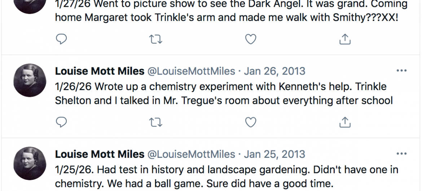Open more options on Jan 25 tweet
Viewport: 422px width, 191px height.
tap(401, 154)
